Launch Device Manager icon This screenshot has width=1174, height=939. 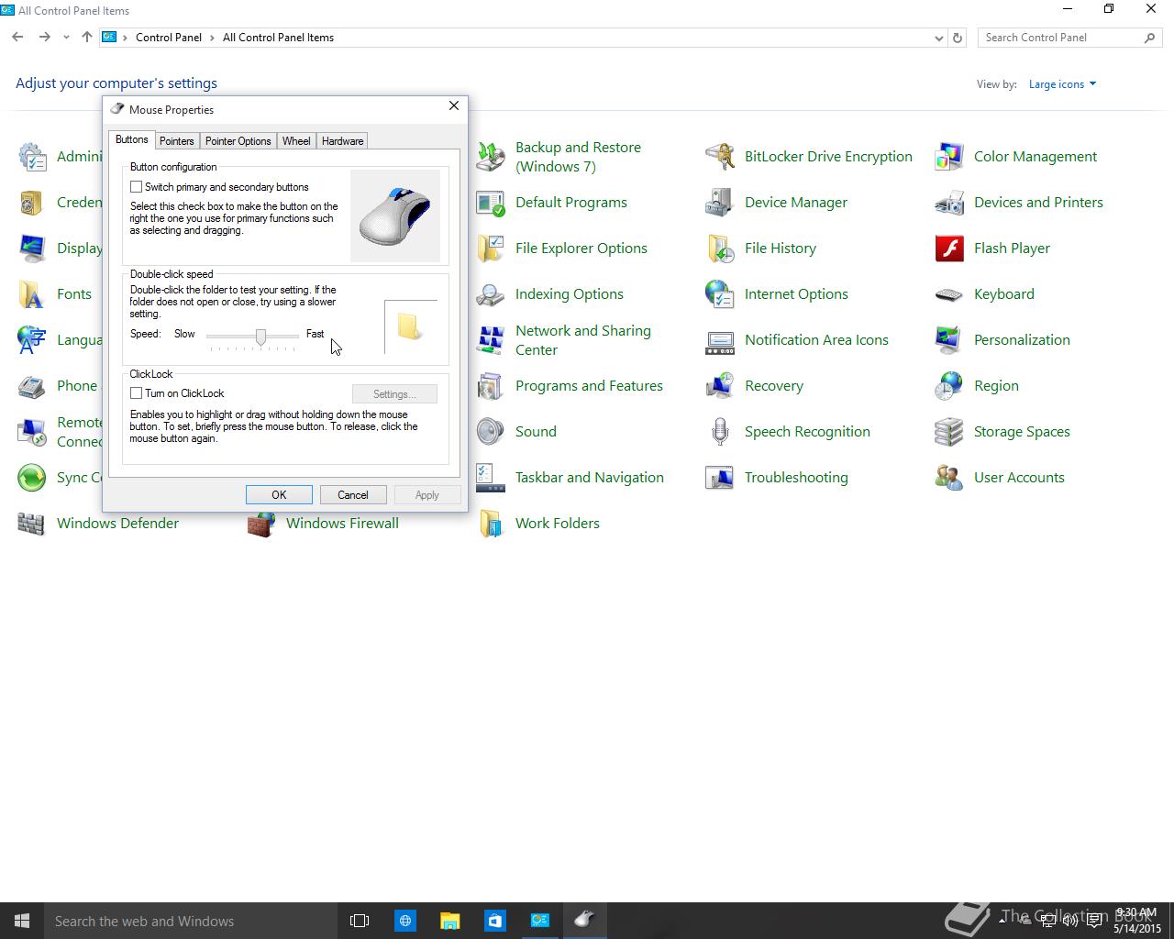tap(720, 203)
